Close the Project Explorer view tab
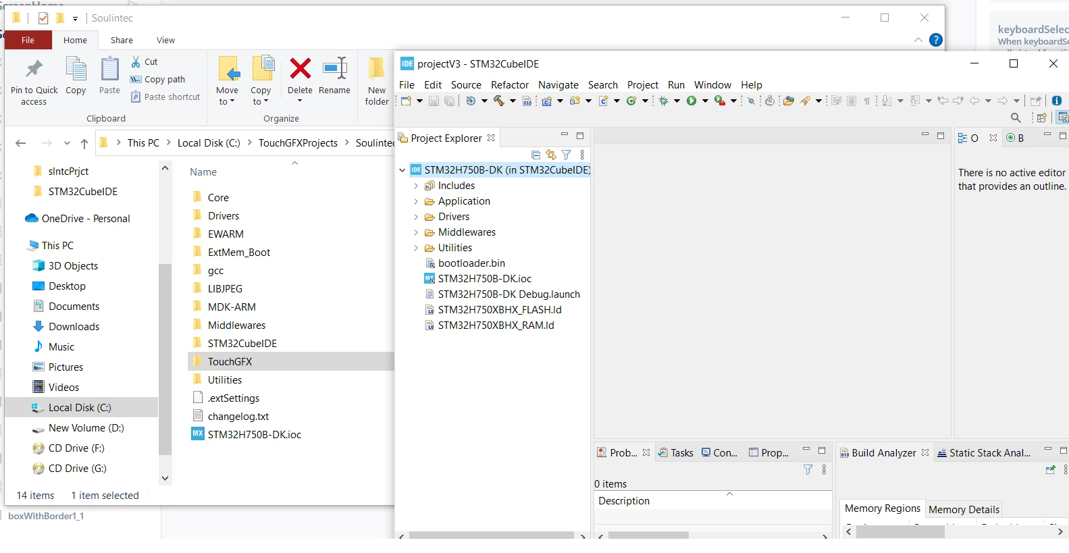The width and height of the screenshot is (1069, 553). (x=491, y=138)
